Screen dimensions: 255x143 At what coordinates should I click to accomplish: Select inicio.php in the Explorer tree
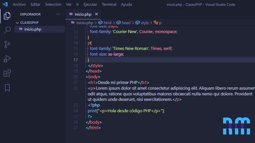coord(39,29)
